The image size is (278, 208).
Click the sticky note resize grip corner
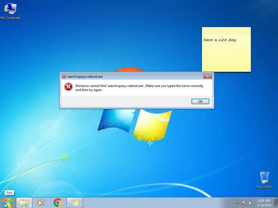[249, 70]
